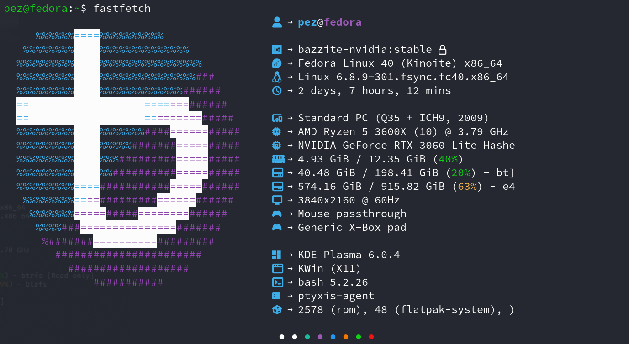The width and height of the screenshot is (629, 344).
Task: Click the green '20%' disk usage value
Action: point(461,172)
